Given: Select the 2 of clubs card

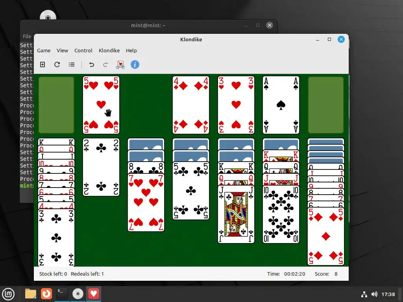Looking at the screenshot, I should pos(101,167).
